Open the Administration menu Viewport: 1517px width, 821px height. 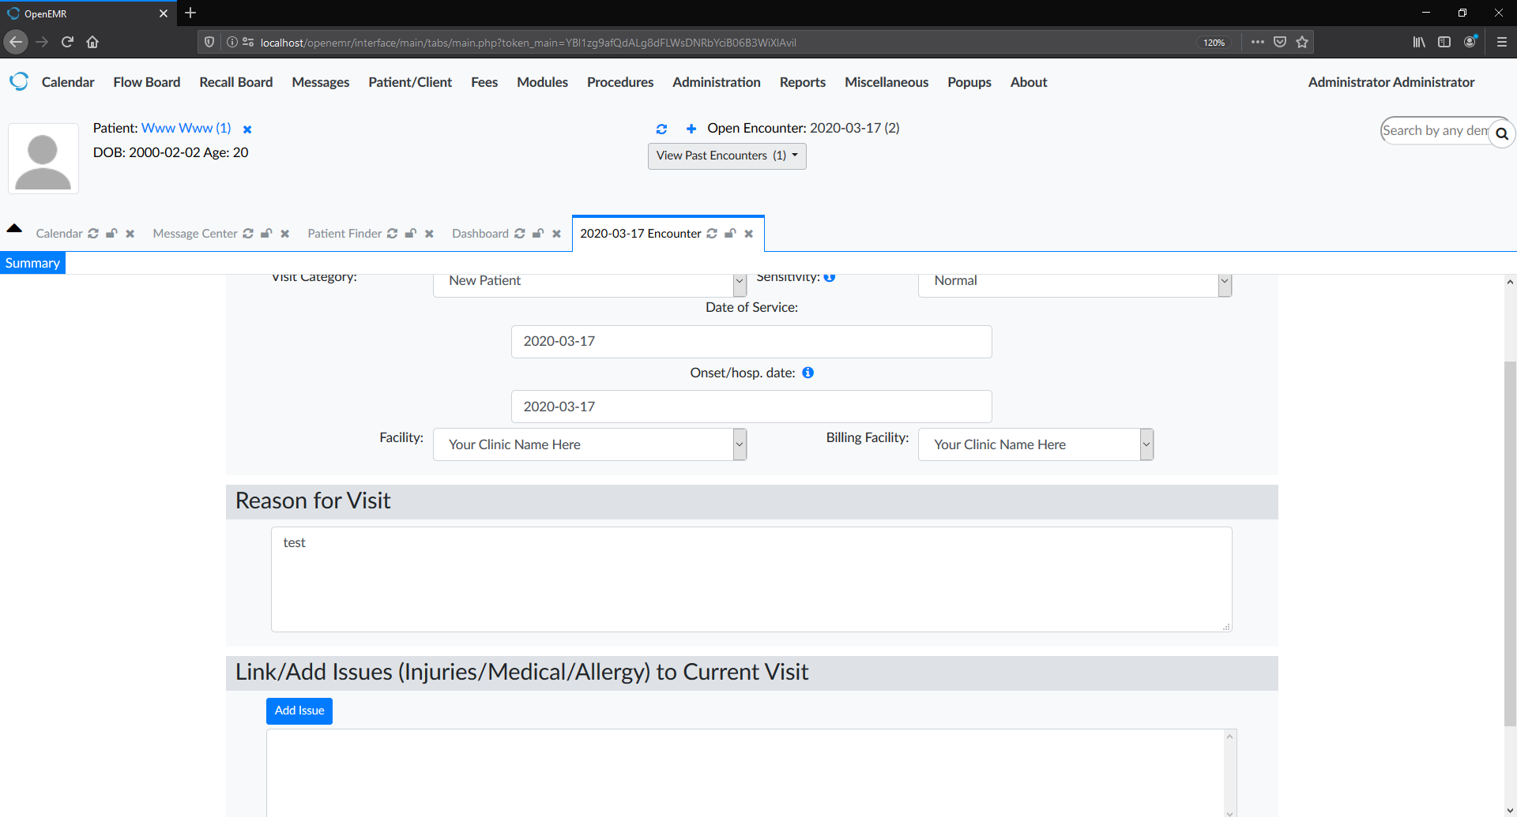(716, 82)
